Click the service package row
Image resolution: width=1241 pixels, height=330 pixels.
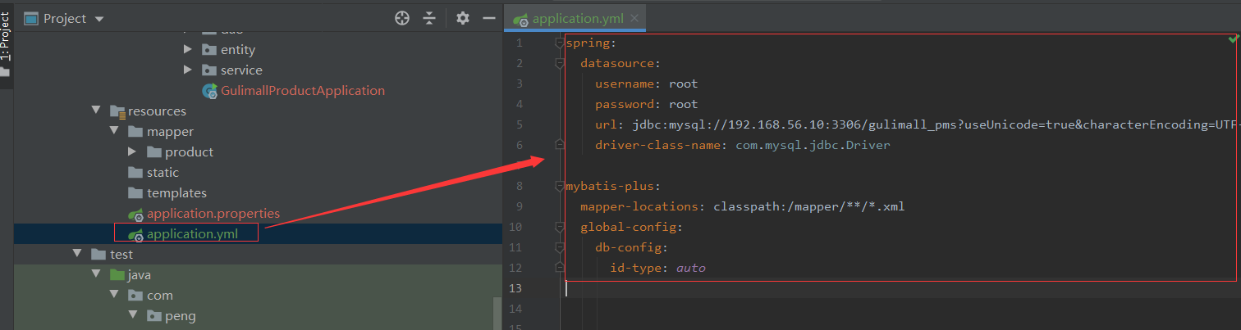(241, 70)
